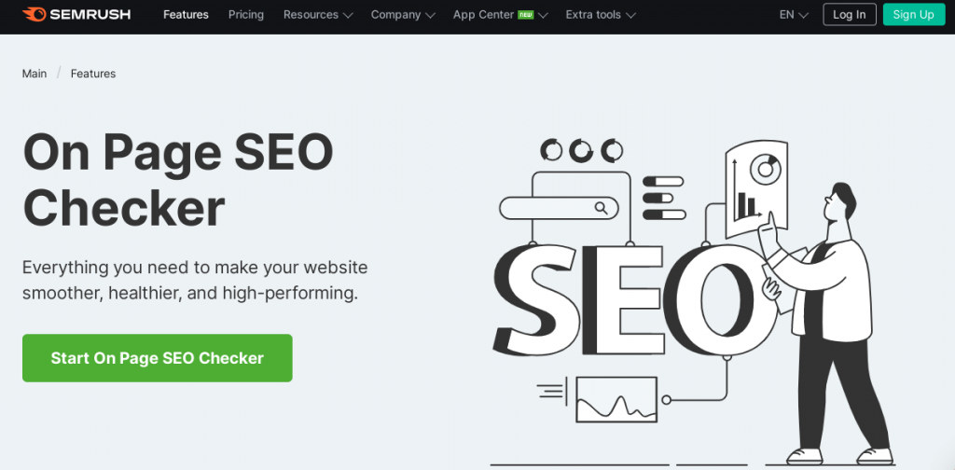Viewport: 955px width, 470px height.
Task: Open the Extra tools dropdown
Action: click(x=601, y=15)
